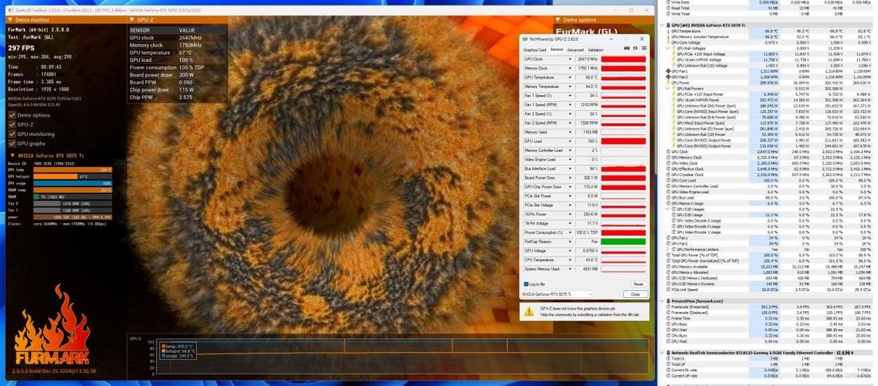
Task: Click the Close button in GPU-Z
Action: click(x=635, y=294)
